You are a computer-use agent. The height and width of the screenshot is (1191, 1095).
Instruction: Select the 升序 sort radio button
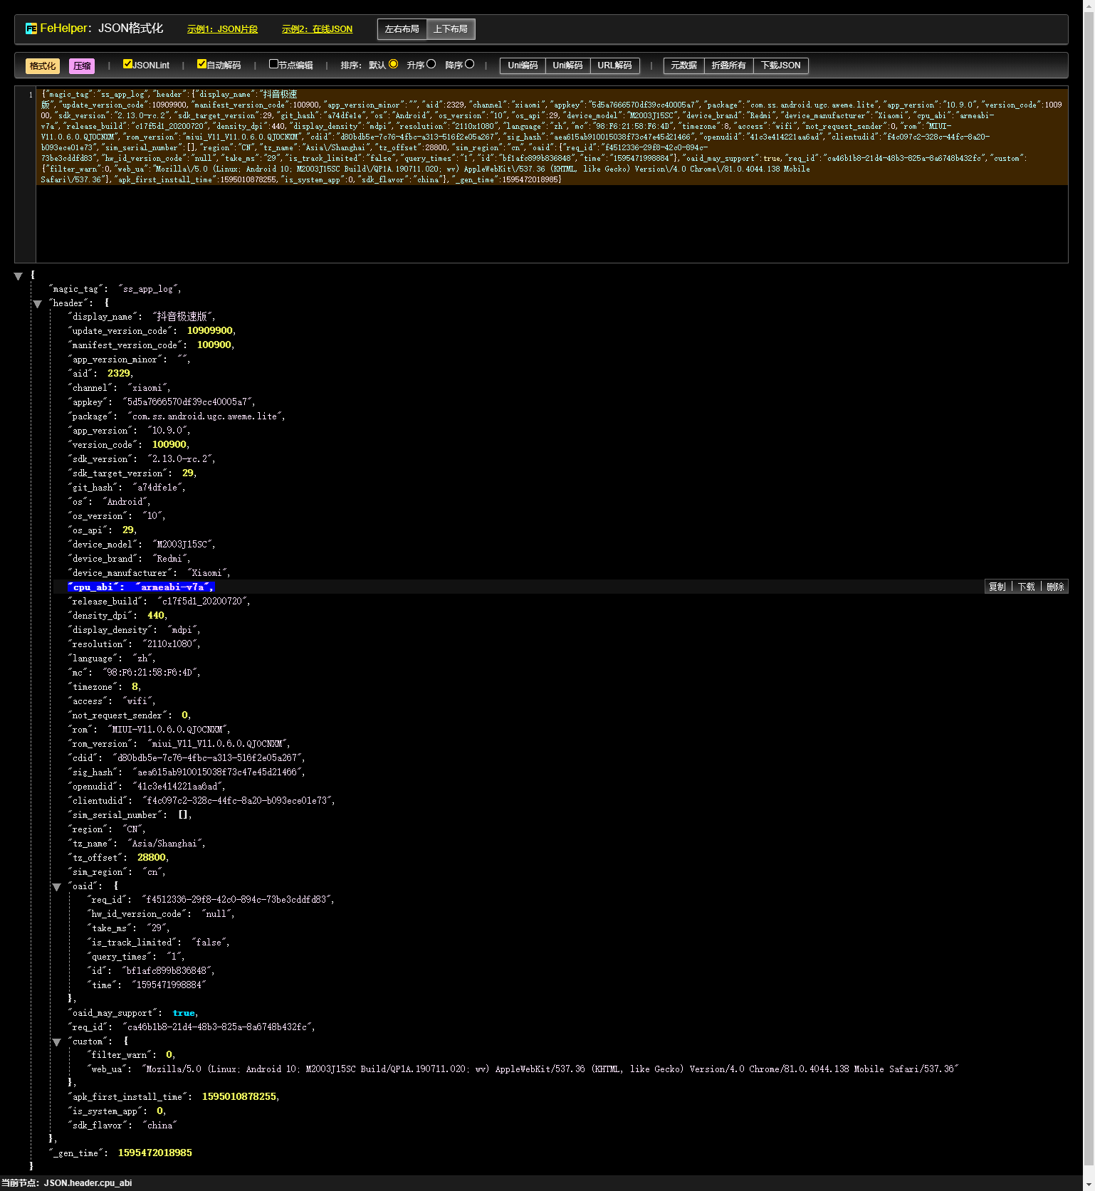pos(431,64)
